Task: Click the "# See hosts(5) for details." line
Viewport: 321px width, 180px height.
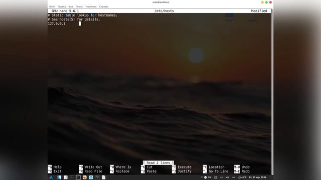Action: (74, 19)
